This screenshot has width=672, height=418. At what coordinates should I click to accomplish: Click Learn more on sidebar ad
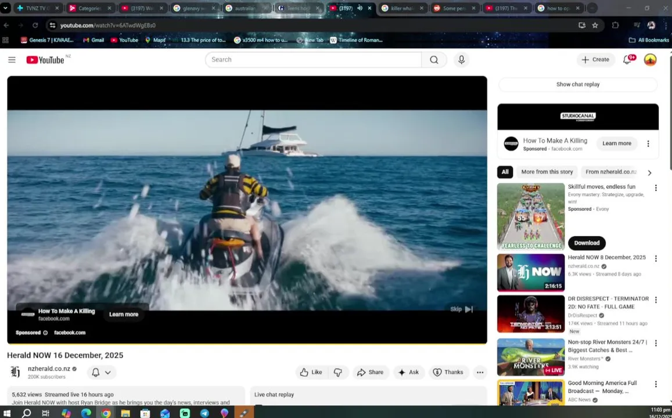(x=616, y=143)
